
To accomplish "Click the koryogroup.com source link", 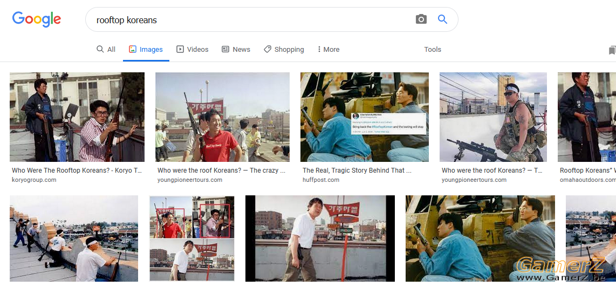I will (34, 180).
